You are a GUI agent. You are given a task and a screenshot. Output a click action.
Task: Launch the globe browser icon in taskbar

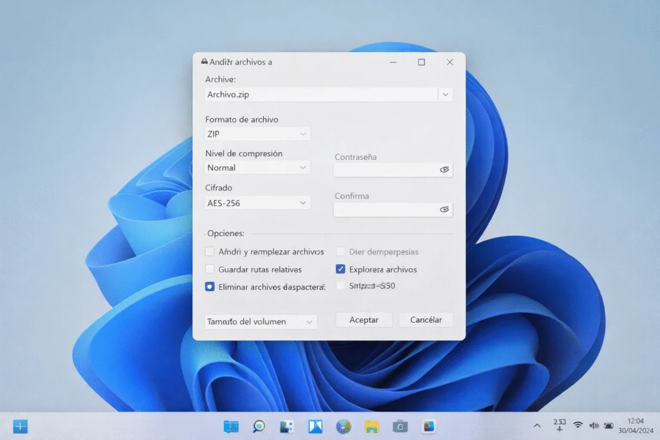tap(343, 426)
